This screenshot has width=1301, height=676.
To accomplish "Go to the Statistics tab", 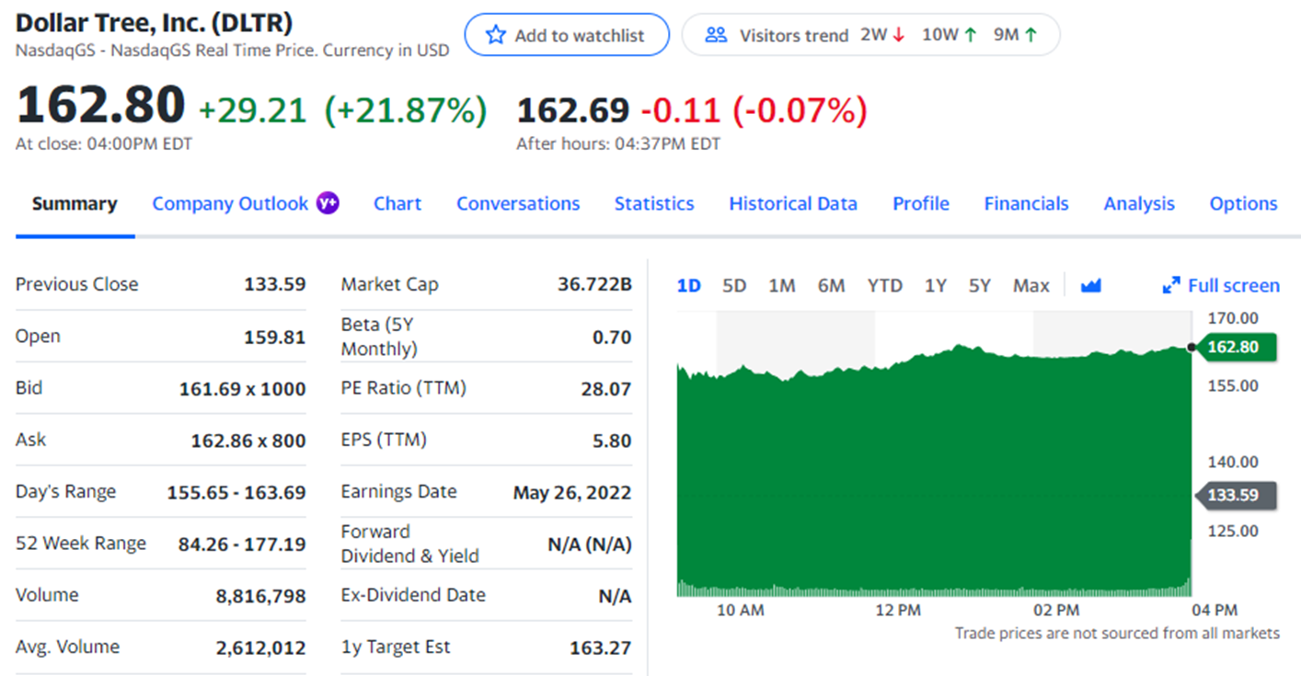I will click(x=654, y=203).
